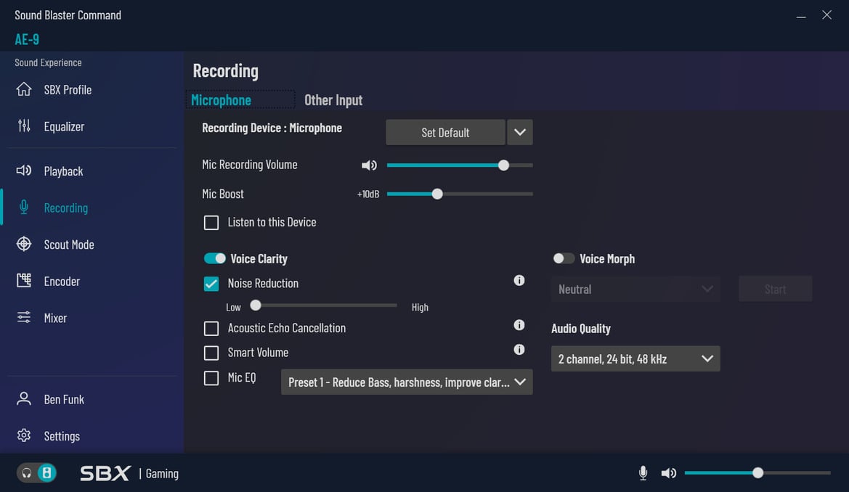Click the Voice Morph Start button
This screenshot has height=492, width=849.
[775, 289]
